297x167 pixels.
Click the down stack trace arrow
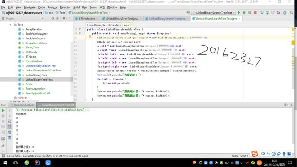coord(10,116)
